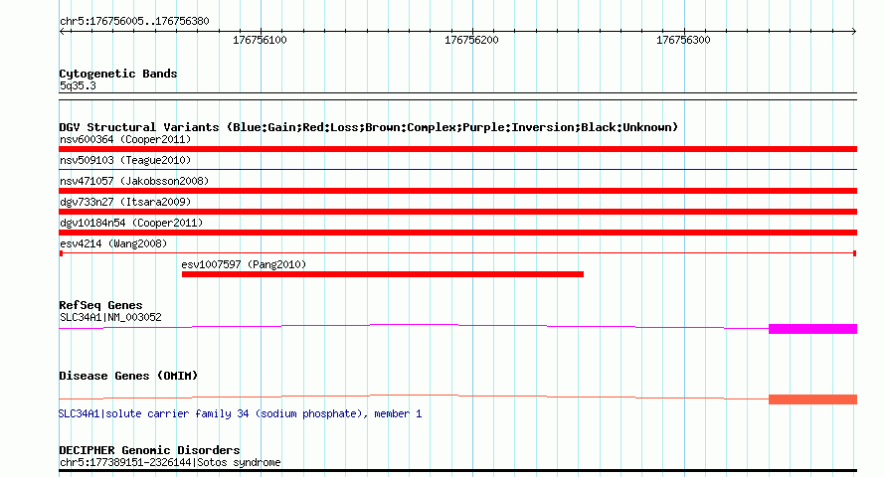
Task: Click DECIPHER Genomic Disorders track title
Action: 149,450
